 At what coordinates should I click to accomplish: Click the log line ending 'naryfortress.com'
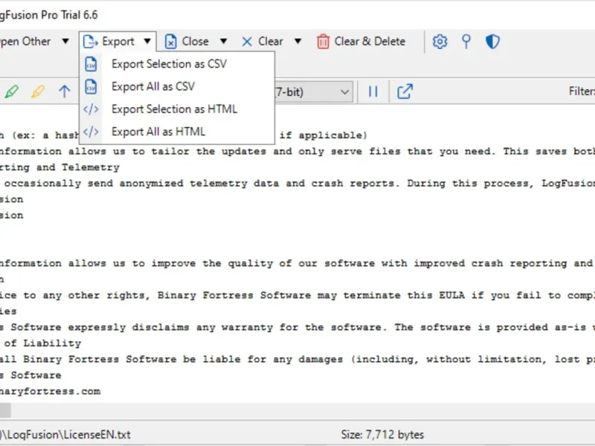click(50, 392)
